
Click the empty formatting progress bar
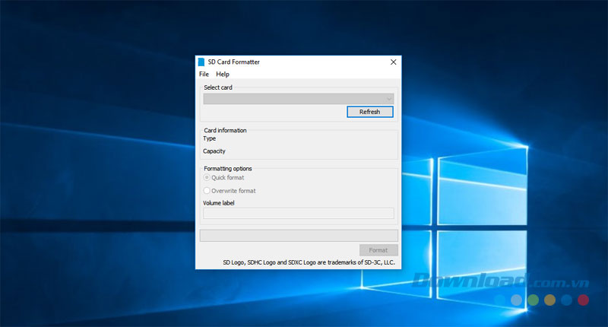pyautogui.click(x=298, y=236)
